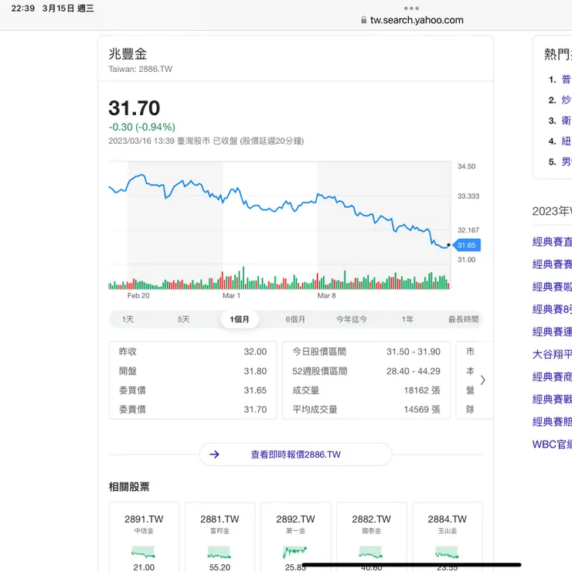The height and width of the screenshot is (572, 572).
Task: Tap the 31.65 price marker on chart
Action: (x=467, y=245)
